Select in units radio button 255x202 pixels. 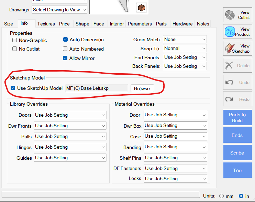[241, 196]
